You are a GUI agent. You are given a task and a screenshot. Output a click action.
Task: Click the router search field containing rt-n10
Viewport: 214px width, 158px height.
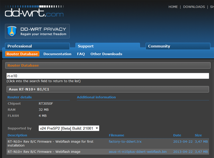pyautogui.click(x=108, y=76)
